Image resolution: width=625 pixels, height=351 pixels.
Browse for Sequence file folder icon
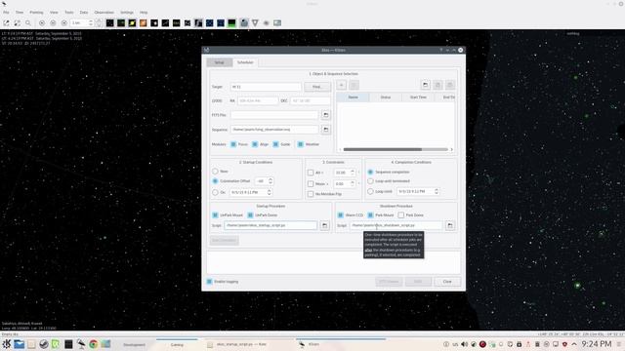click(325, 130)
